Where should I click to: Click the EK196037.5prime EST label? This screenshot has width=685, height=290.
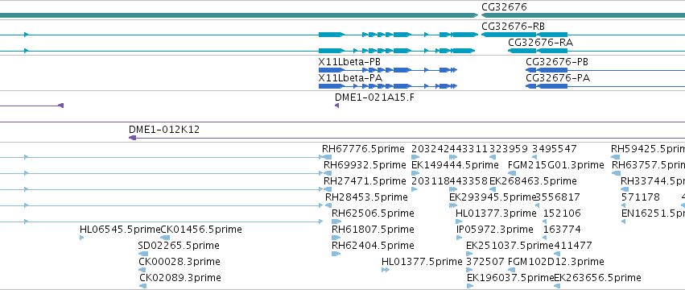510,278
